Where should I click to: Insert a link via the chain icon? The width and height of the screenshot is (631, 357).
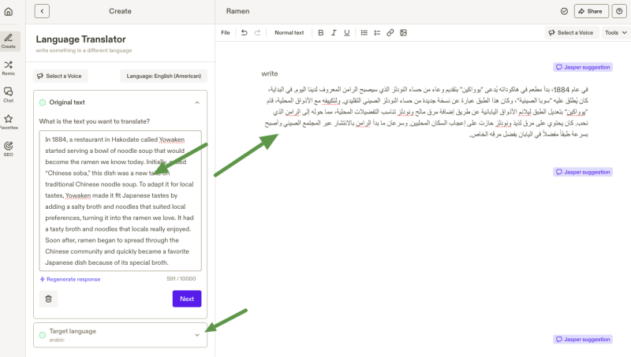click(x=390, y=32)
